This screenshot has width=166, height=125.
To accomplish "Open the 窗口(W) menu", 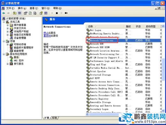I will 46,8.
